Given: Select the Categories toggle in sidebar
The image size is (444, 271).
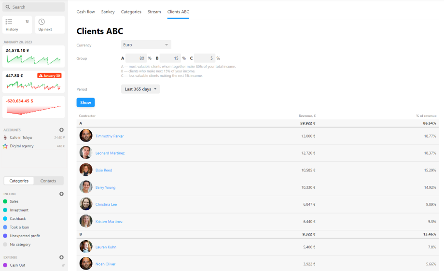Looking at the screenshot, I should pos(19,181).
